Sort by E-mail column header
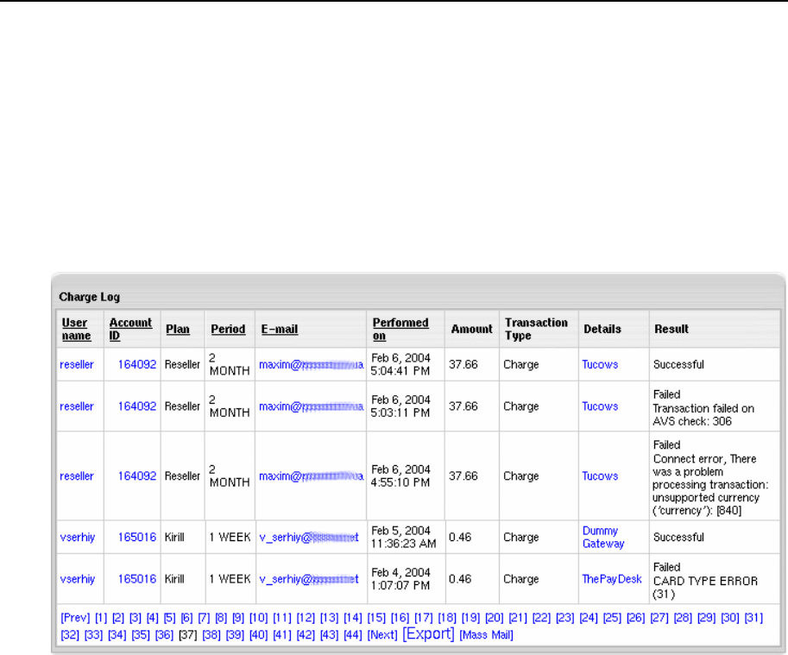 click(280, 329)
